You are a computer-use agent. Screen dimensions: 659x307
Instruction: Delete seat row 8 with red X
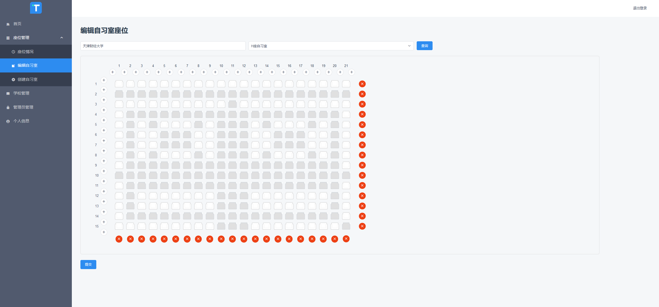(362, 155)
